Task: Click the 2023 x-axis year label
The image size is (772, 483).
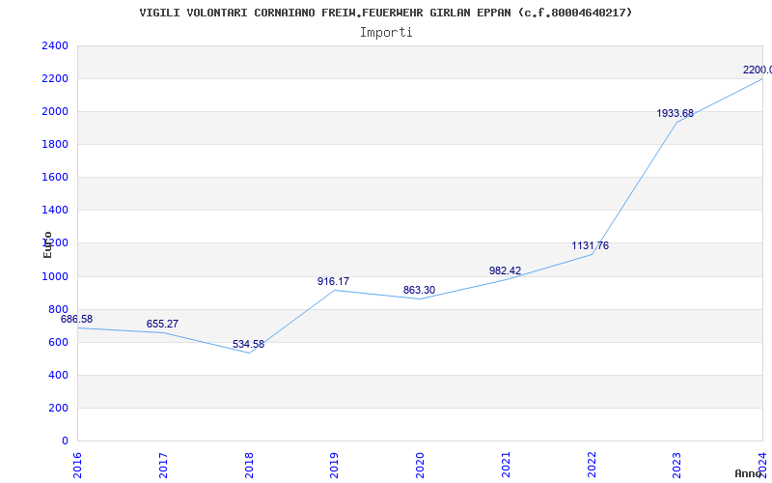Action: click(x=677, y=465)
